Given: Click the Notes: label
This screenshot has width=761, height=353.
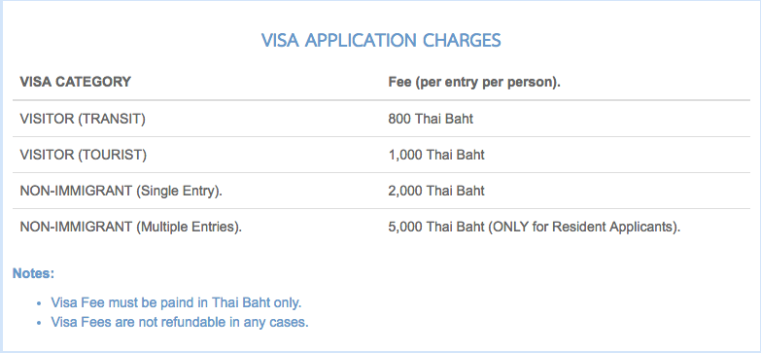Looking at the screenshot, I should click(x=33, y=273).
